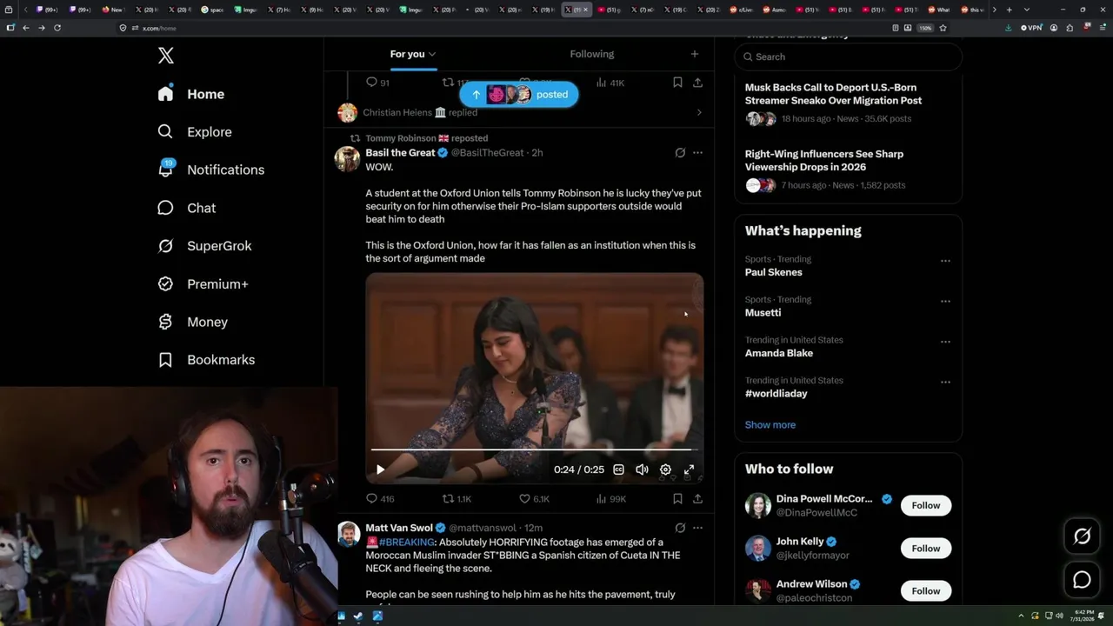Play the Oxford Union video
Image resolution: width=1113 pixels, height=626 pixels.
pos(380,469)
